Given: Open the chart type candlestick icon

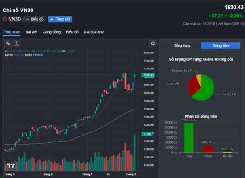Looking at the screenshot, I should 8,43.
